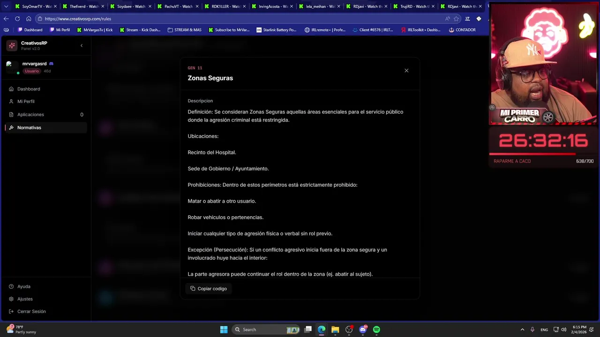The image size is (600, 337).
Task: Open the clock showing 6:15 PM
Action: (579, 330)
